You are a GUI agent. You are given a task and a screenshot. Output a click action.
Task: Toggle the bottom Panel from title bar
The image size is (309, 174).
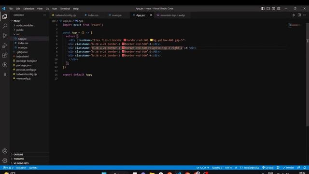coord(268,9)
